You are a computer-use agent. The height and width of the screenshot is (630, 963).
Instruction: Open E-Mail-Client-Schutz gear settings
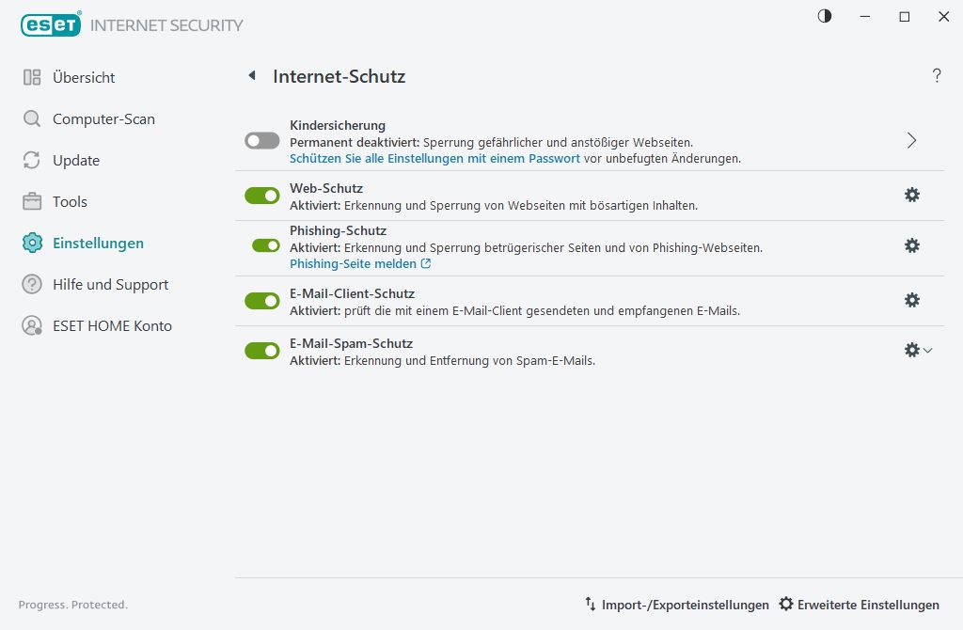tap(911, 300)
